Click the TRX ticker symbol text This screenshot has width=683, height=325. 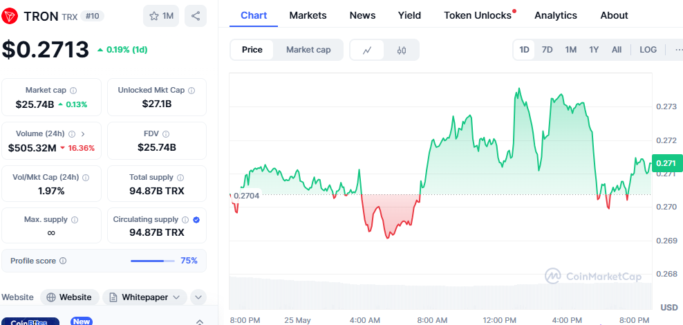tap(70, 17)
